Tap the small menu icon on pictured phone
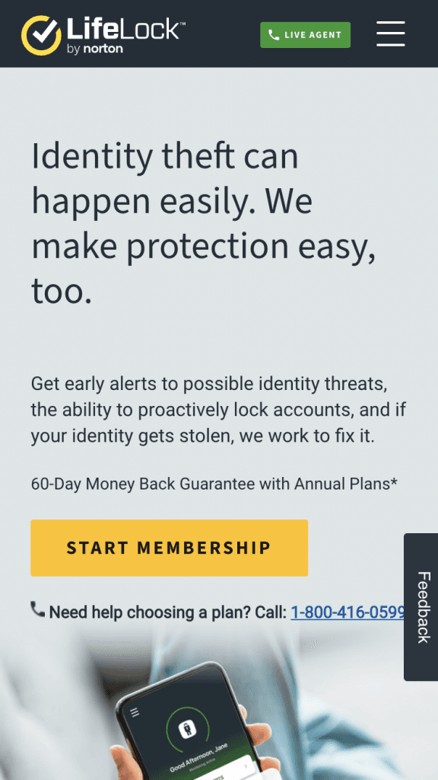The width and height of the screenshot is (438, 780). pos(135,712)
